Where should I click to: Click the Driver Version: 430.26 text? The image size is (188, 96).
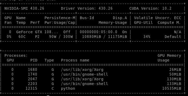click(x=87, y=8)
